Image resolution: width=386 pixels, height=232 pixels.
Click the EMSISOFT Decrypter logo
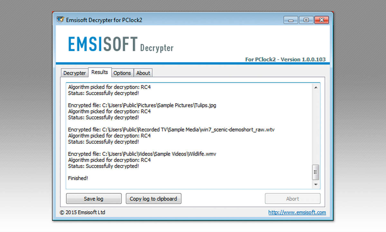pos(121,44)
